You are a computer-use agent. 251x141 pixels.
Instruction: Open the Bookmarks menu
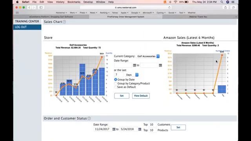tap(74, 2)
